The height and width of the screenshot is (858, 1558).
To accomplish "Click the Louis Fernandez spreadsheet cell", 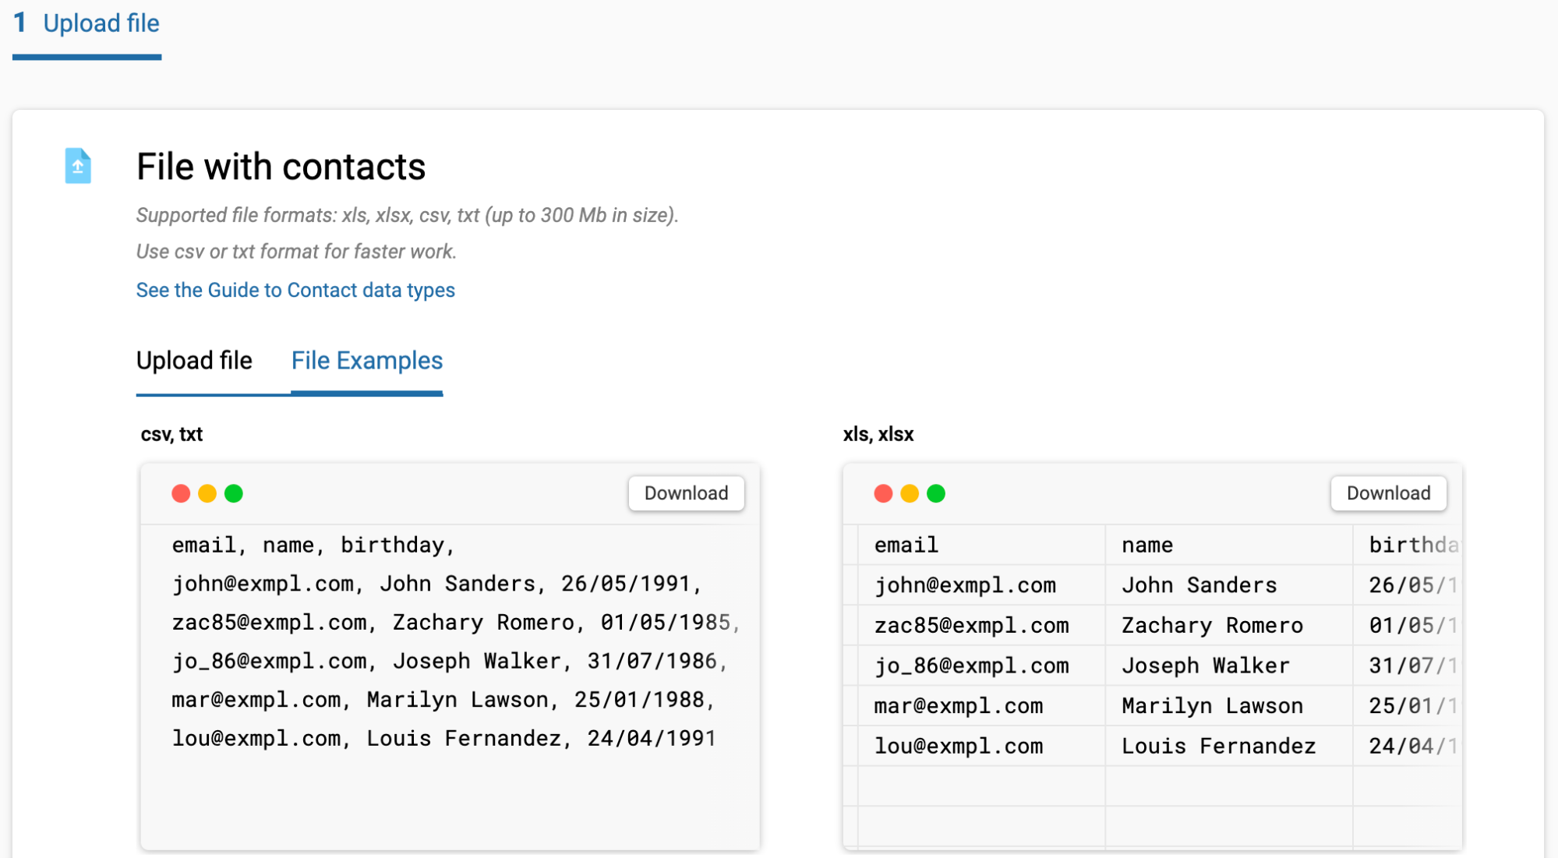I will point(1228,746).
